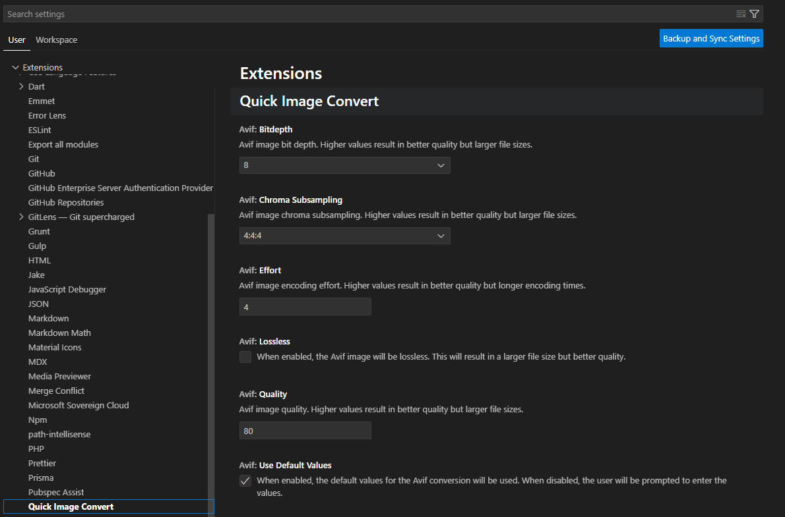This screenshot has height=517, width=785.
Task: Enable the Avif Lossless checkbox
Action: 245,357
